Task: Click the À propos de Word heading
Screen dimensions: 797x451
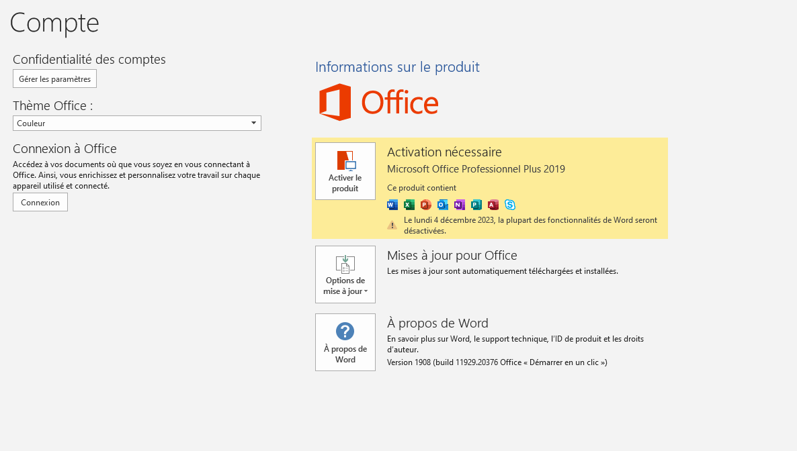Action: 437,323
